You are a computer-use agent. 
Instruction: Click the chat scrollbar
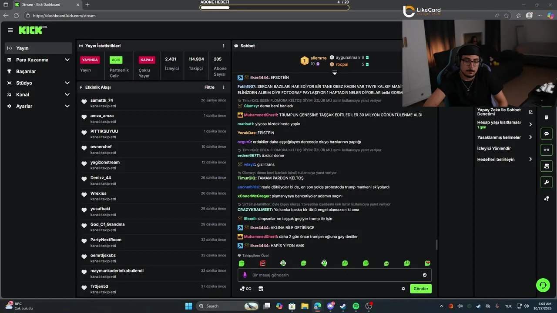436,245
